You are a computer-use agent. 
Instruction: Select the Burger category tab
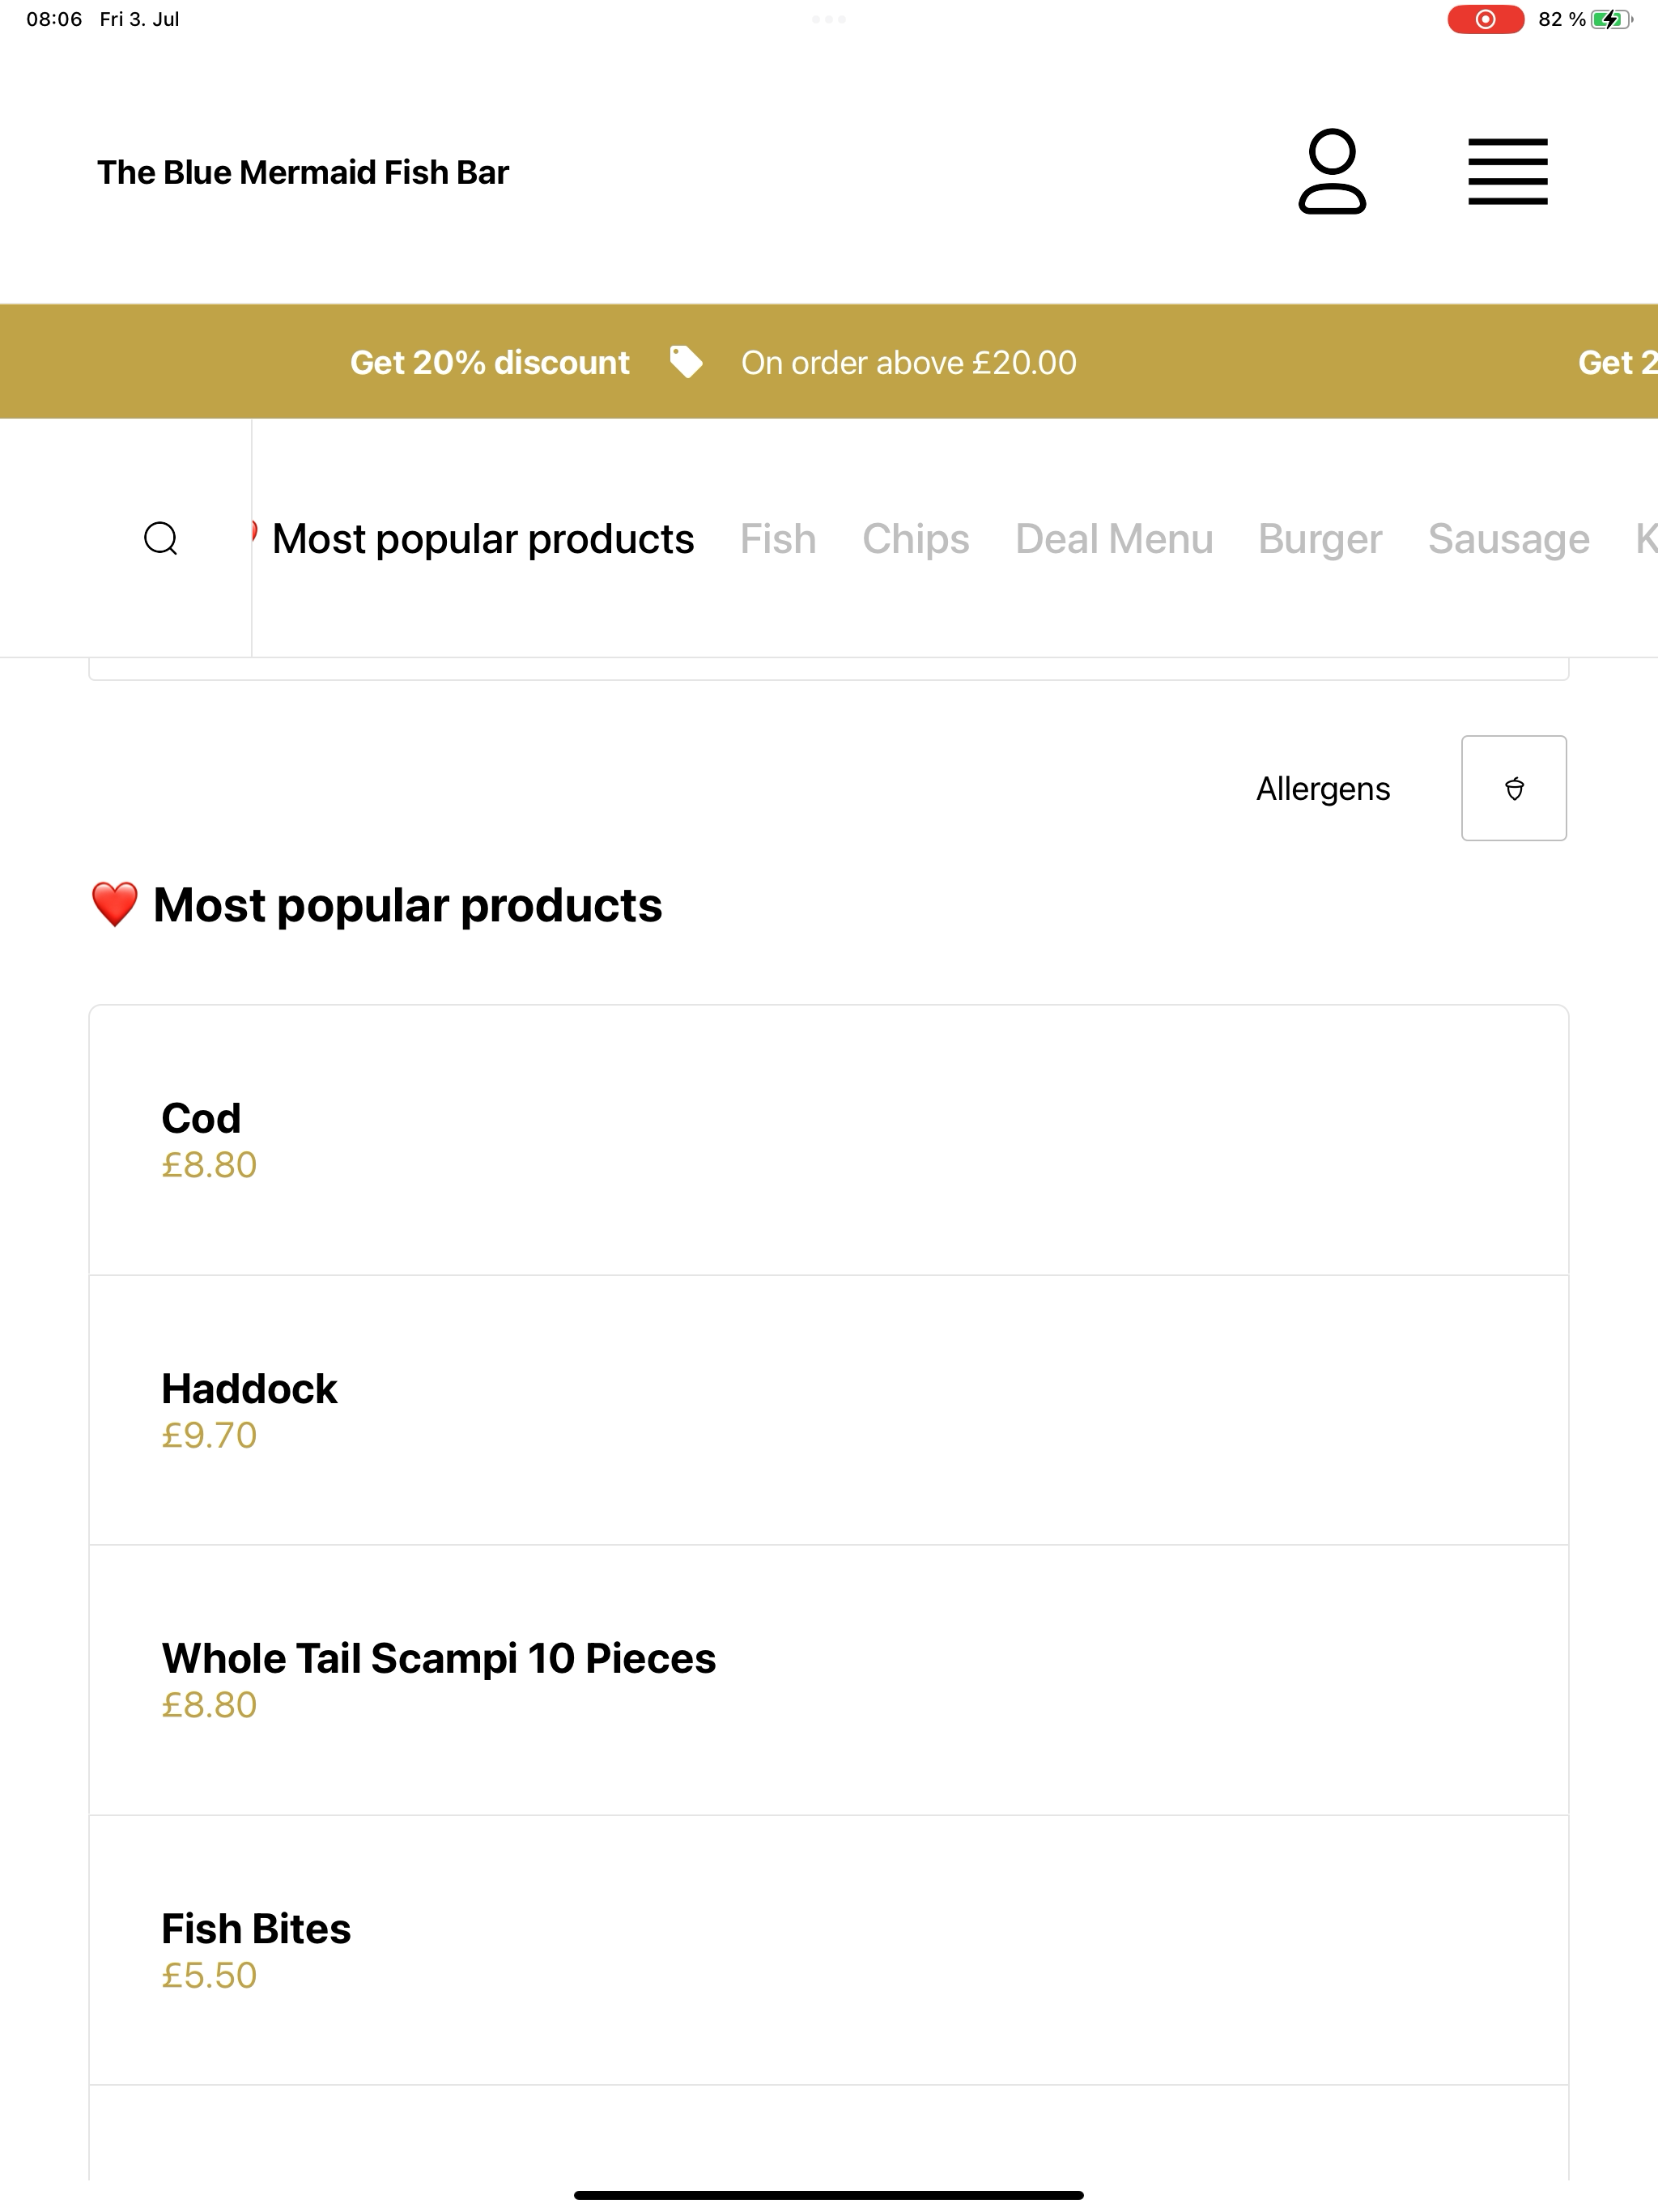(1320, 539)
